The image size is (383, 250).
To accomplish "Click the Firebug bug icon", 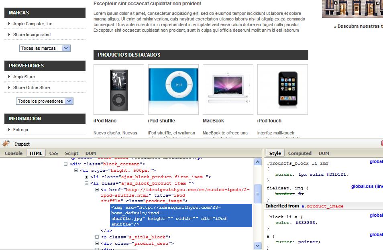I will pyautogui.click(x=6, y=144).
